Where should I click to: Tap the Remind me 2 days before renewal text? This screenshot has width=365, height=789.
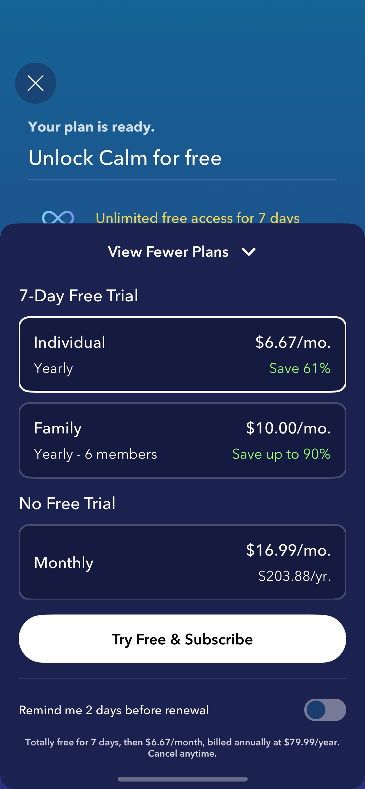click(x=114, y=710)
